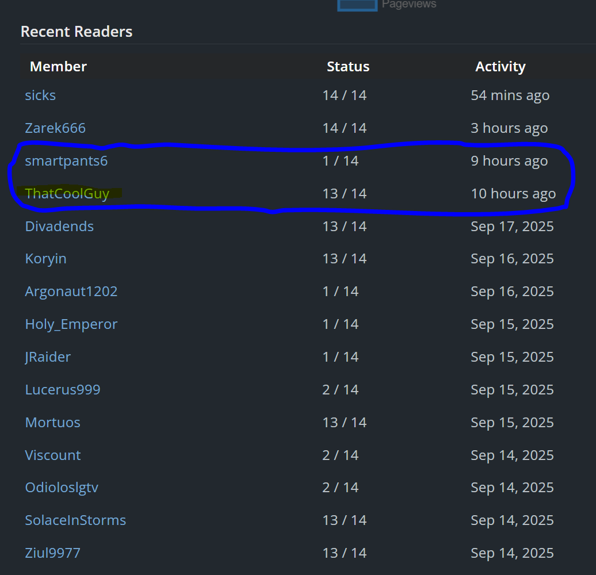This screenshot has width=596, height=575.
Task: Click the Zarek666 member link
Action: (x=55, y=128)
